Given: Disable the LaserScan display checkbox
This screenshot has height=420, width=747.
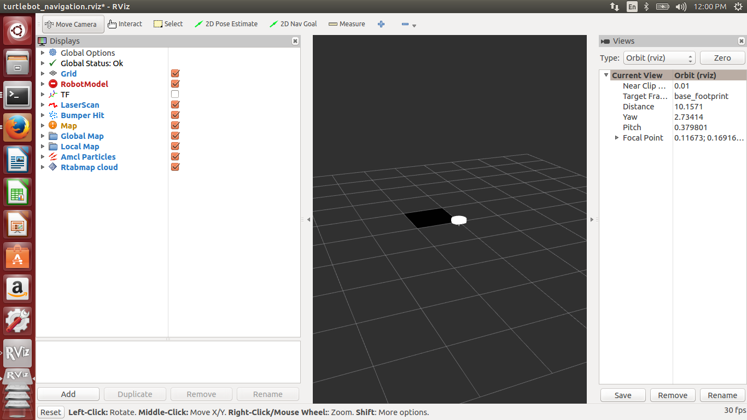Looking at the screenshot, I should (175, 105).
